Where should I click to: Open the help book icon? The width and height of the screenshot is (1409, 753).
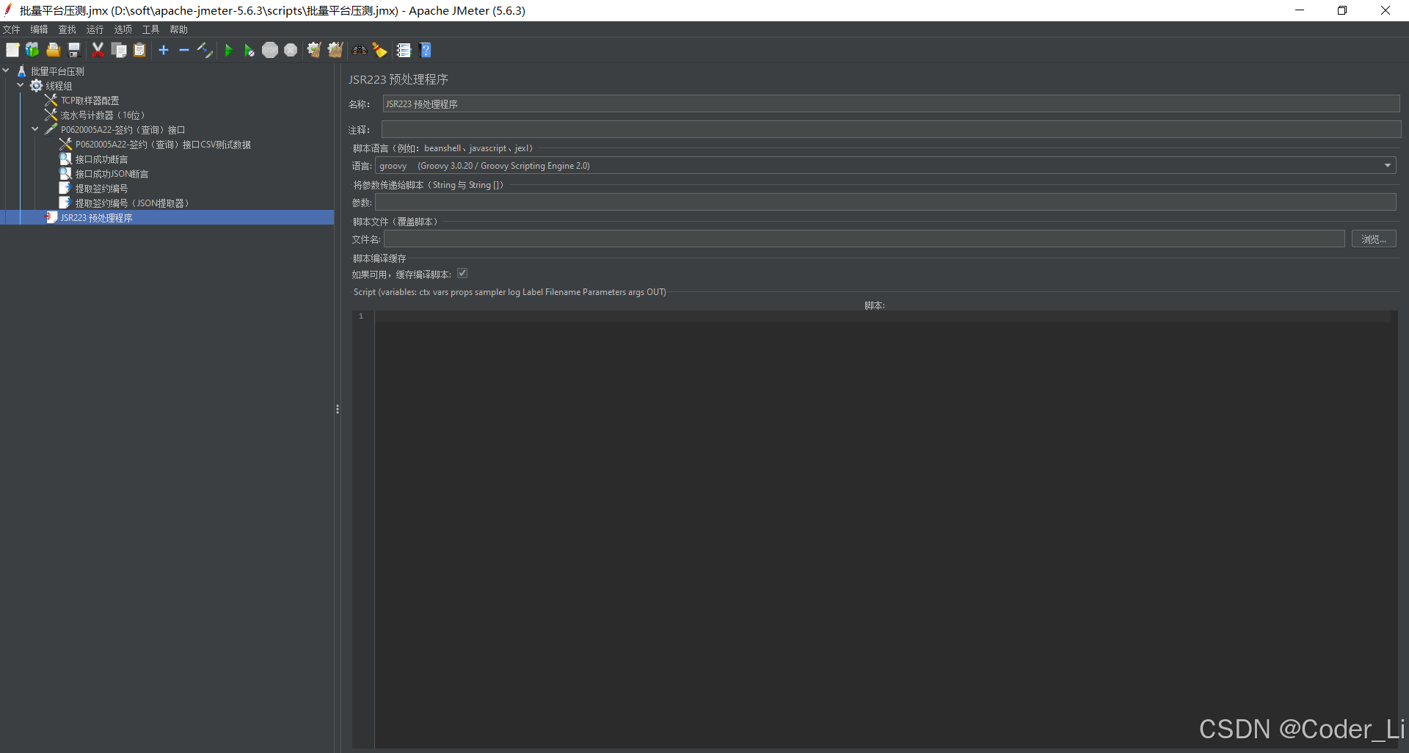coord(426,50)
